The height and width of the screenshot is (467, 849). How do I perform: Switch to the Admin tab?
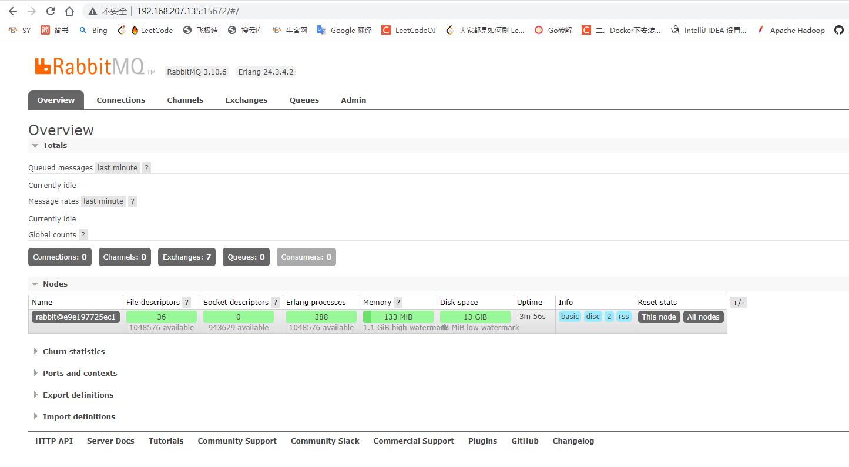[x=354, y=100]
